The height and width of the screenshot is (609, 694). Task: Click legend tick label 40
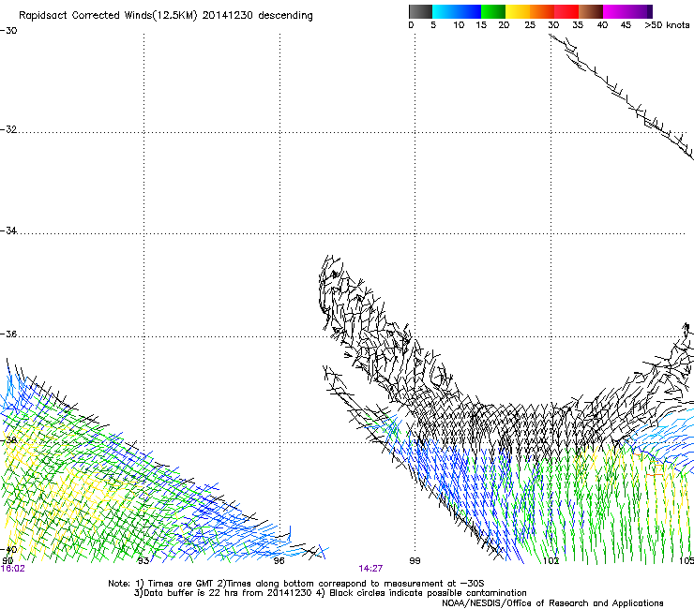(602, 25)
